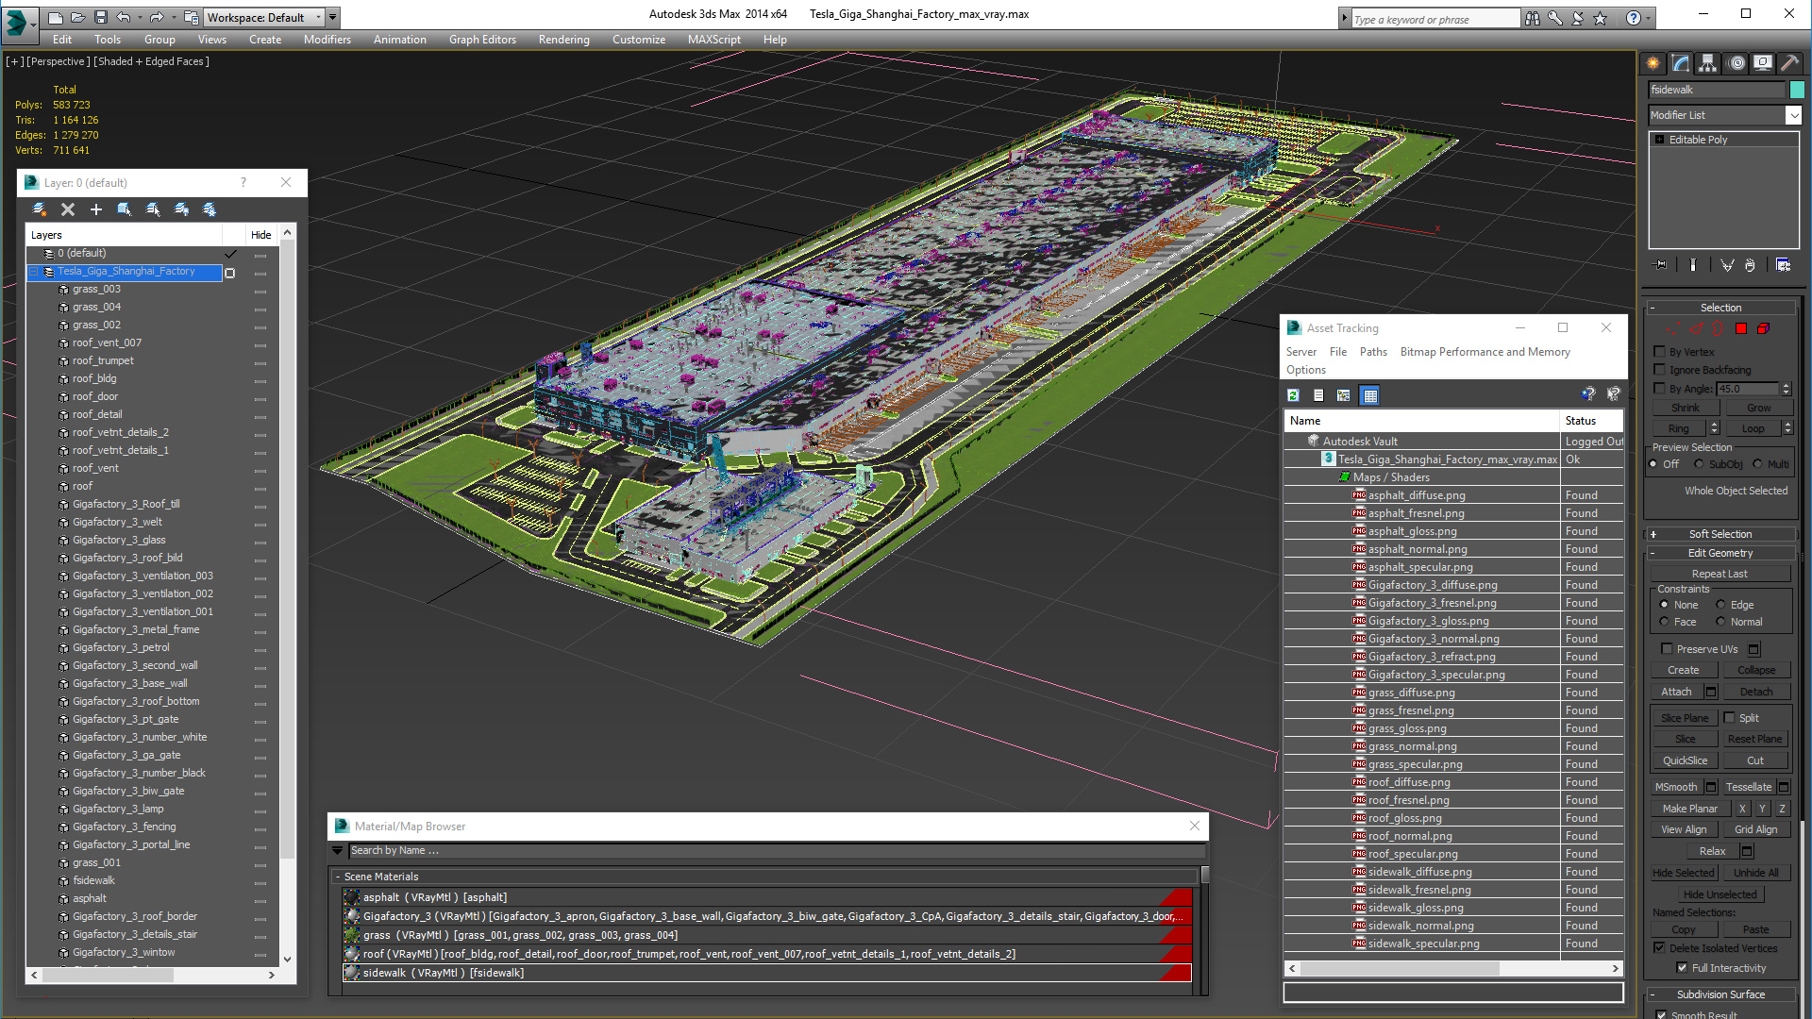The width and height of the screenshot is (1812, 1019).
Task: Open the Modify command panel tab
Action: point(1681,63)
